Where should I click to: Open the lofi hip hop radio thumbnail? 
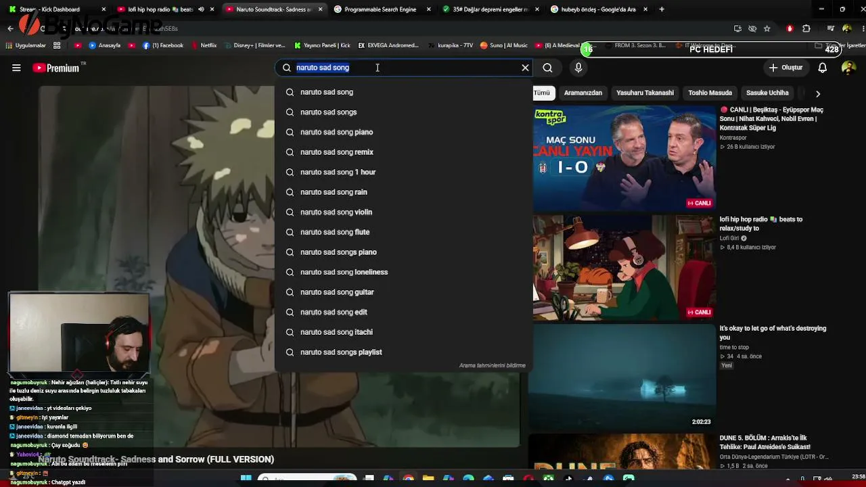[624, 268]
